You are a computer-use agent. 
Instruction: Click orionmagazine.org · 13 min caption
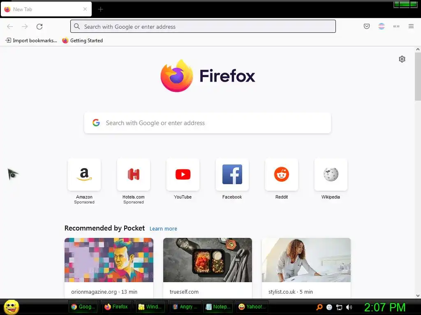click(x=104, y=292)
